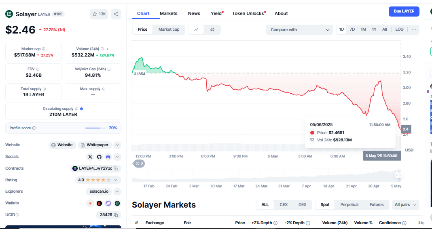Viewport: 432px width, 229px height.
Task: Click the first orange wallet icon
Action: tap(90, 204)
